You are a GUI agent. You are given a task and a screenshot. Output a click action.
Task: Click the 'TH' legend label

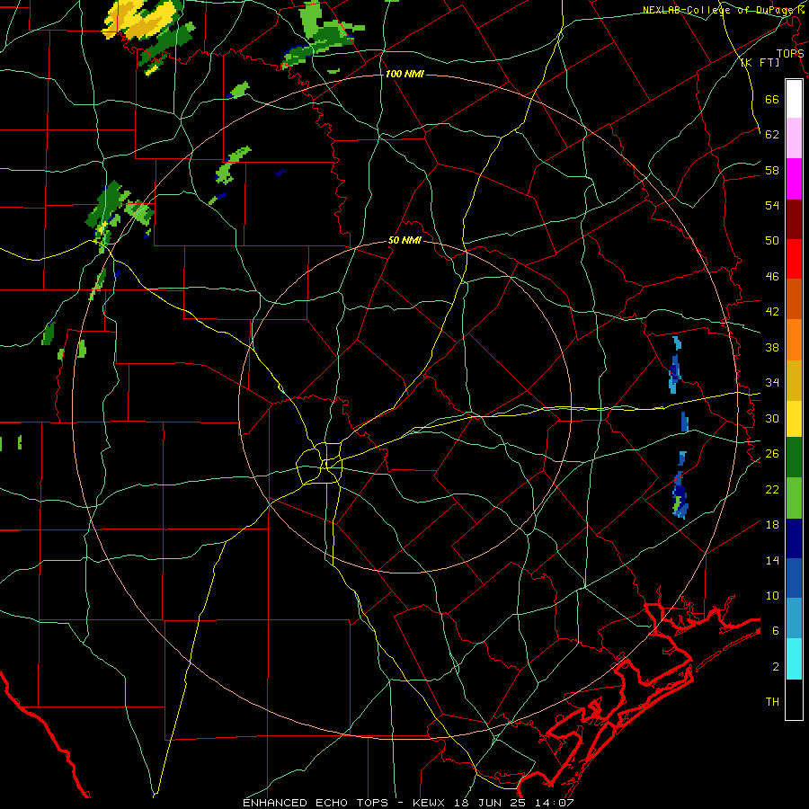772,702
